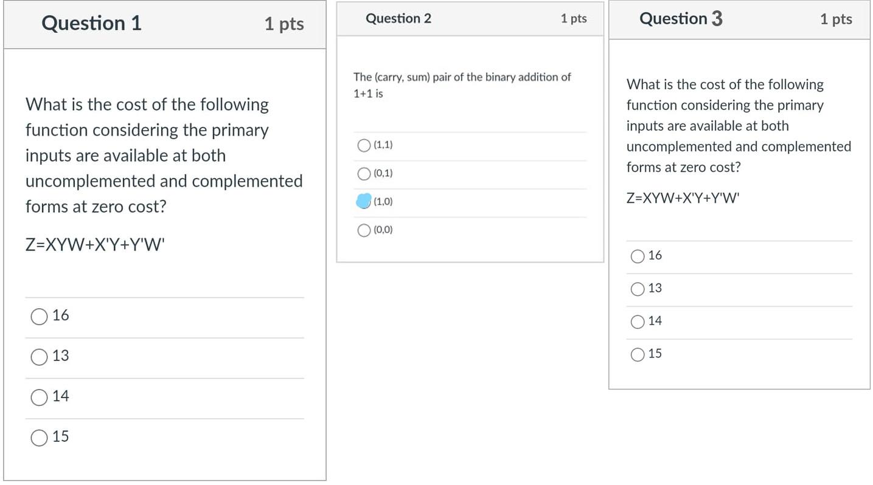The width and height of the screenshot is (873, 485).
Task: Select answer 13 for Question 1
Action: click(39, 357)
